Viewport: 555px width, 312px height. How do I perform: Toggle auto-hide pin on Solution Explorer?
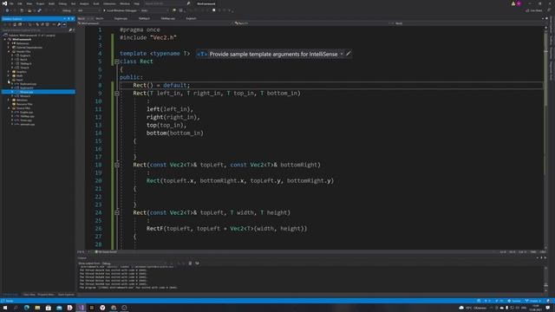[x=69, y=19]
